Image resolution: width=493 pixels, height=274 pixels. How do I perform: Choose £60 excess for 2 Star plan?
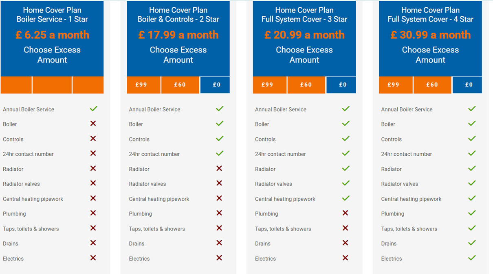(180, 85)
